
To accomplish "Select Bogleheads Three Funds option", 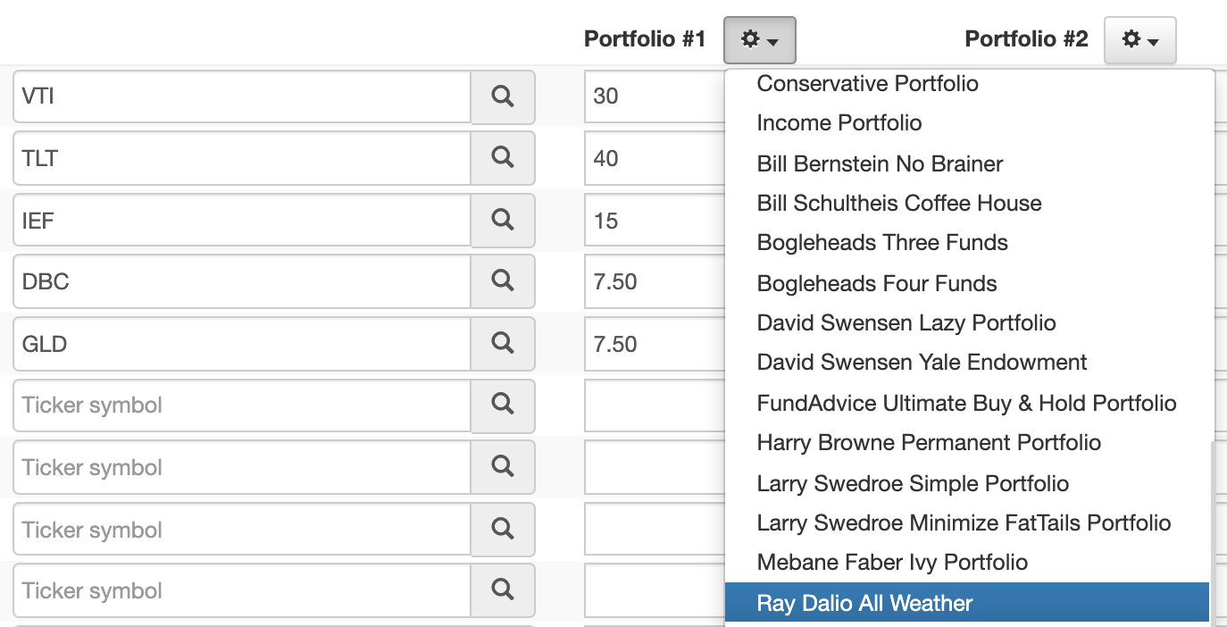I will click(x=882, y=243).
